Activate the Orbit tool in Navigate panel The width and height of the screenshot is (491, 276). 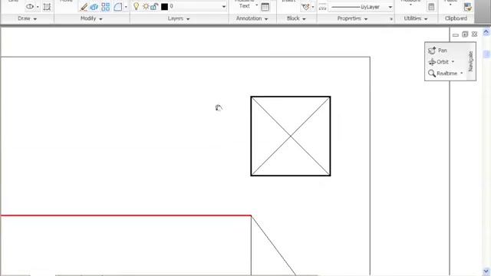click(x=438, y=62)
